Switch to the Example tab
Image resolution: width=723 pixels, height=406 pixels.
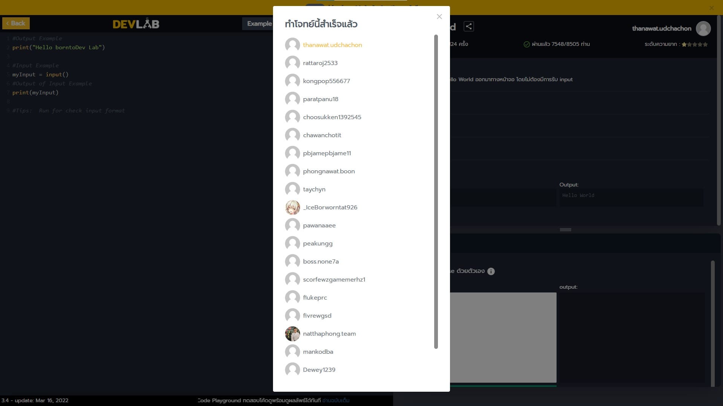(259, 23)
